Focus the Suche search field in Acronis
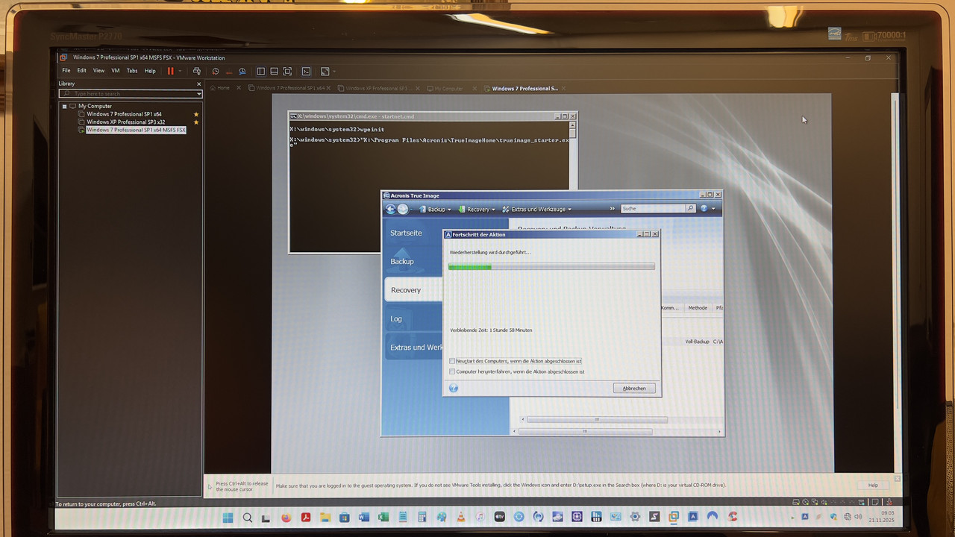 pos(653,209)
